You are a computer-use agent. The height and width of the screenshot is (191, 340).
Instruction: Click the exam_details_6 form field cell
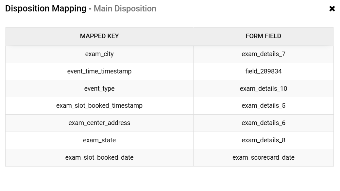[x=263, y=123]
